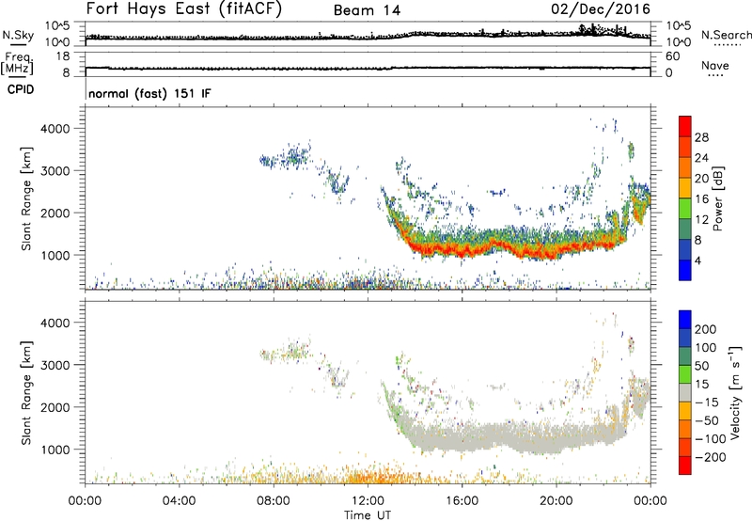Select the "N.Sky" legend label

[18, 35]
